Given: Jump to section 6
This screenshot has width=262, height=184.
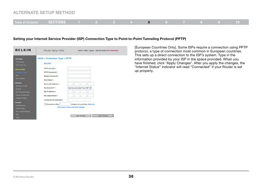Looking at the screenshot, I should point(166,22).
